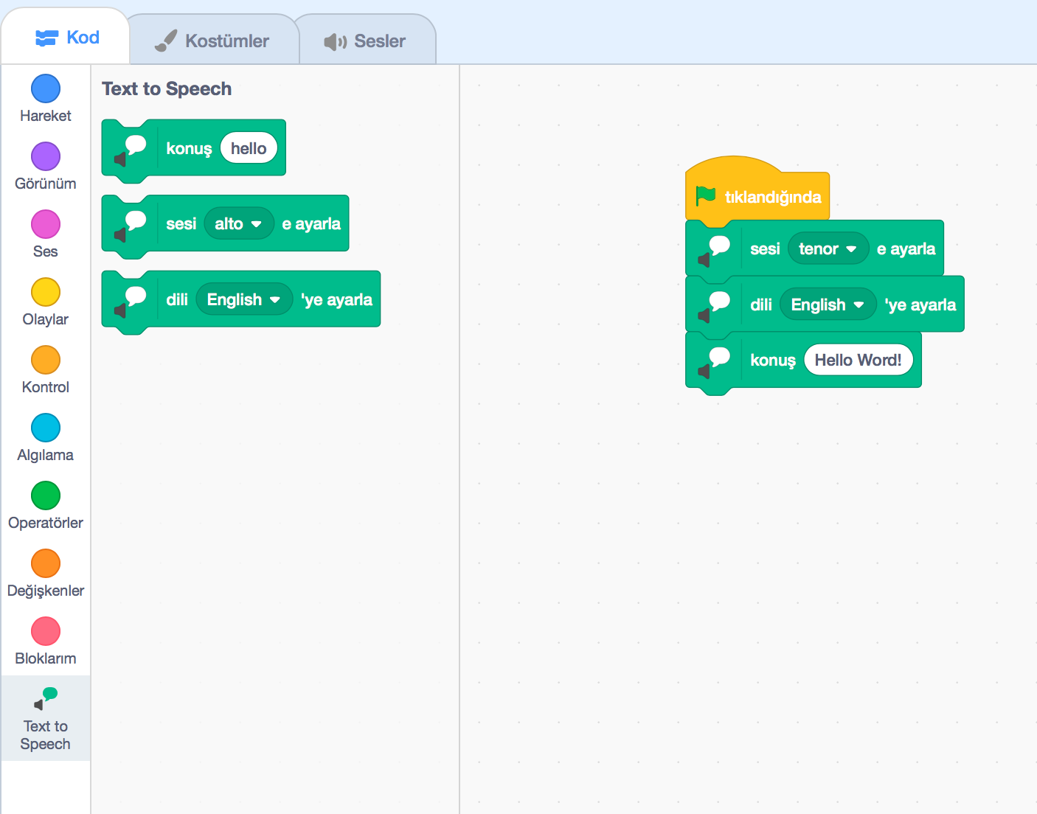Viewport: 1037px width, 814px height.
Task: Click the Hello Word! text input
Action: click(x=859, y=360)
